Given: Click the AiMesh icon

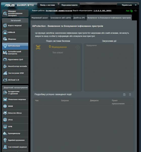Looking at the screenshot, I should (x=5, y=32).
